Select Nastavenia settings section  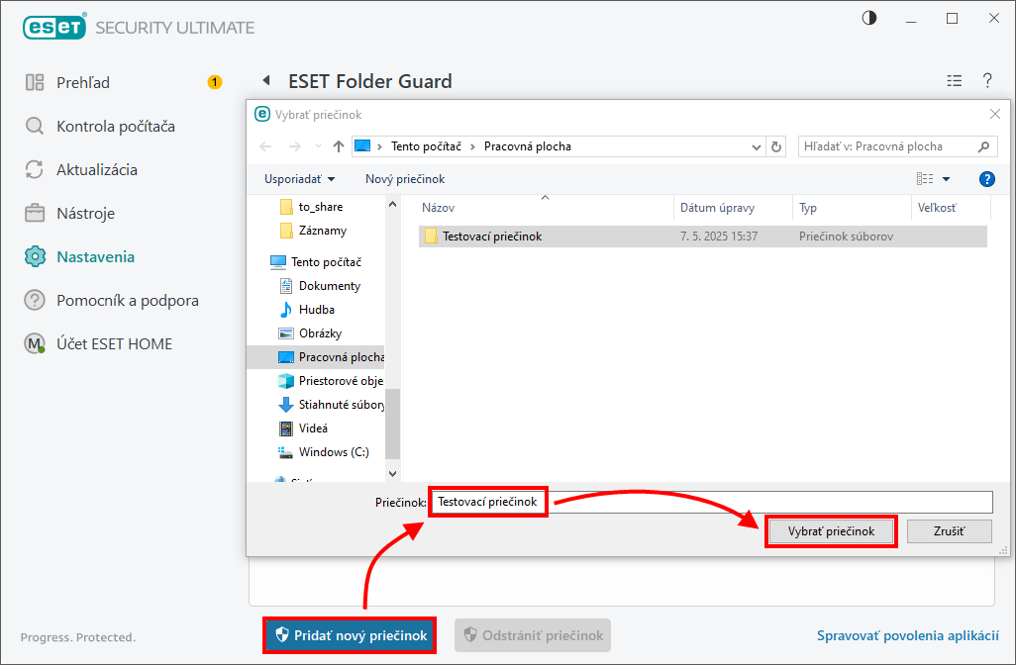coord(79,256)
